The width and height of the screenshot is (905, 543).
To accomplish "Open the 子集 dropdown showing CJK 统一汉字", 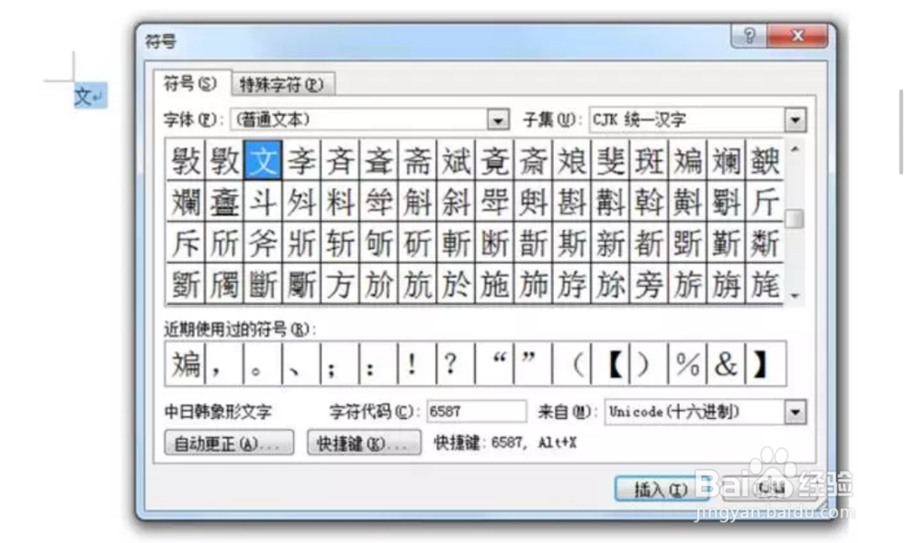I will [x=795, y=119].
